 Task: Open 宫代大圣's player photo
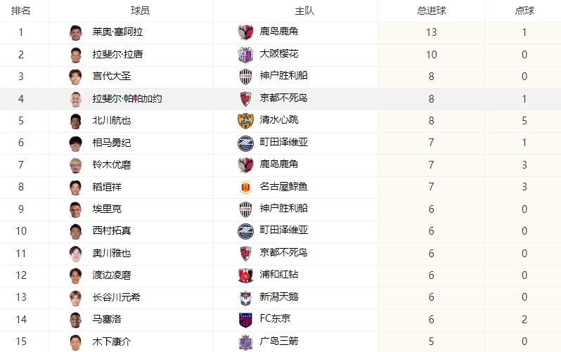(76, 77)
